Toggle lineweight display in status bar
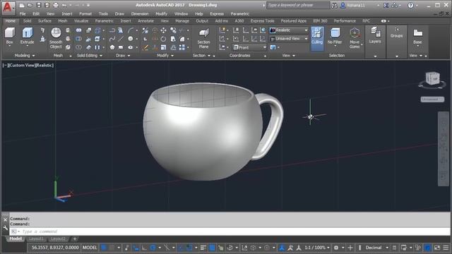The width and height of the screenshot is (452, 254). (x=203, y=248)
